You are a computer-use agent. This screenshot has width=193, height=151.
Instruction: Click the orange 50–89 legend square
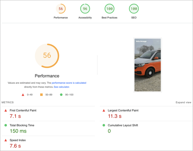[x=41, y=95]
